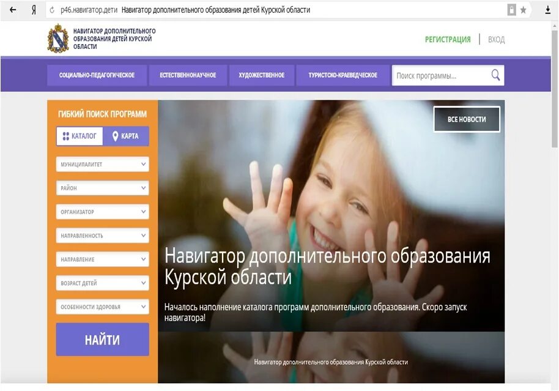This screenshot has width=559, height=391.
Task: Open the Yandex logo button
Action: (x=34, y=10)
